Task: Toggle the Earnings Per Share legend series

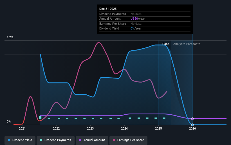Action: [x=128, y=140]
